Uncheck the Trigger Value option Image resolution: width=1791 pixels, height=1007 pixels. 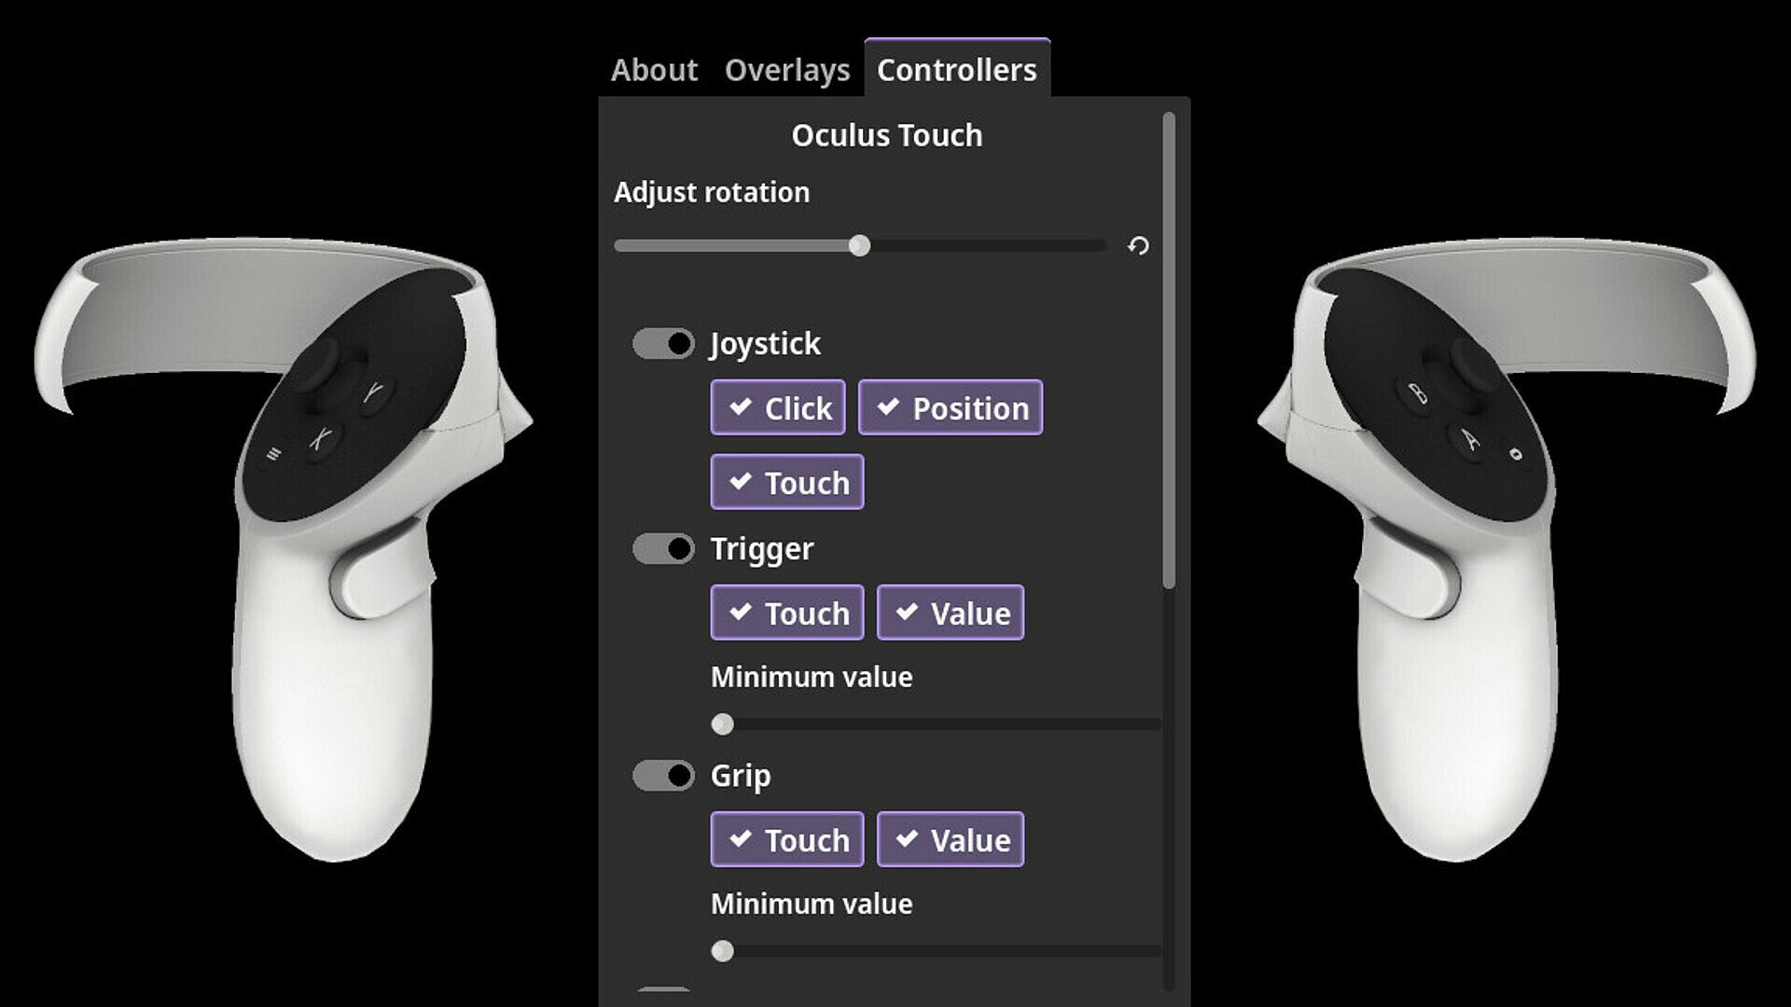tap(951, 613)
